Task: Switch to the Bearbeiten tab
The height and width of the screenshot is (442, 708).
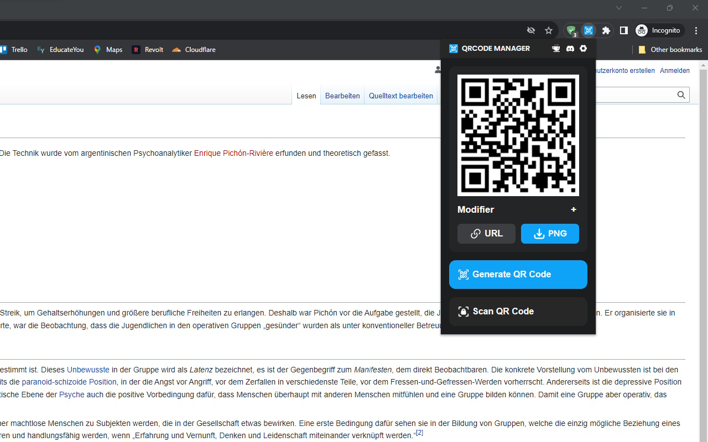Action: click(342, 96)
